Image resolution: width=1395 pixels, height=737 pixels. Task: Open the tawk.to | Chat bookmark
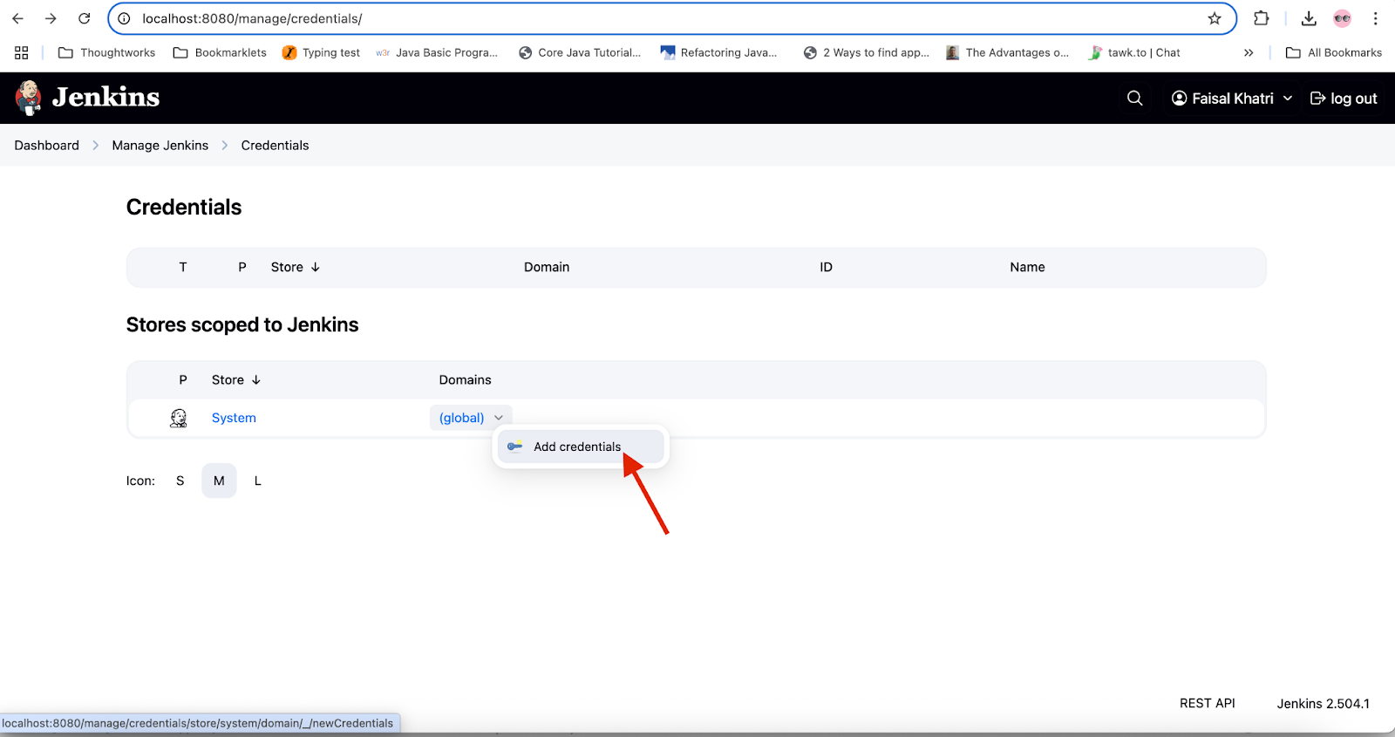1134,52
